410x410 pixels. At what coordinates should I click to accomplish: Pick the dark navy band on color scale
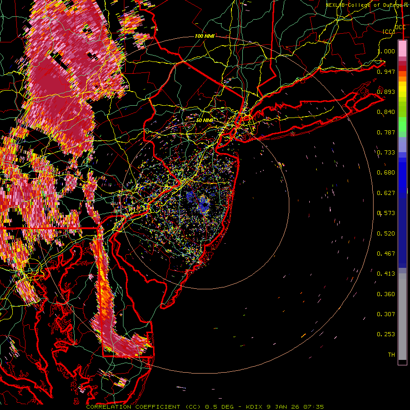pos(402,233)
